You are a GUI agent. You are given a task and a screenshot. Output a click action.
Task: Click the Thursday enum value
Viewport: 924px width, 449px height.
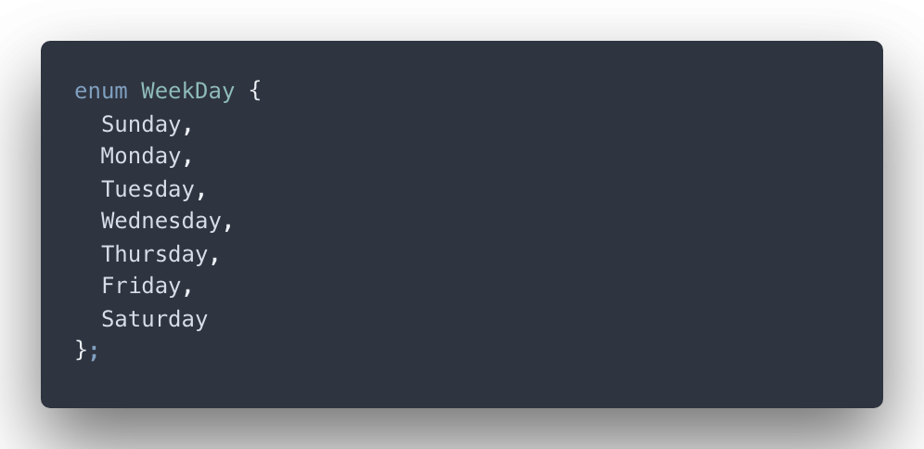tap(154, 254)
